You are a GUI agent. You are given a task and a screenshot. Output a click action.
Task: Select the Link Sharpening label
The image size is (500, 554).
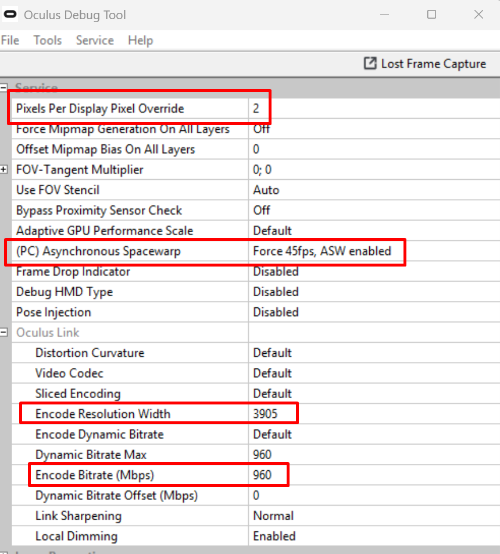[78, 516]
